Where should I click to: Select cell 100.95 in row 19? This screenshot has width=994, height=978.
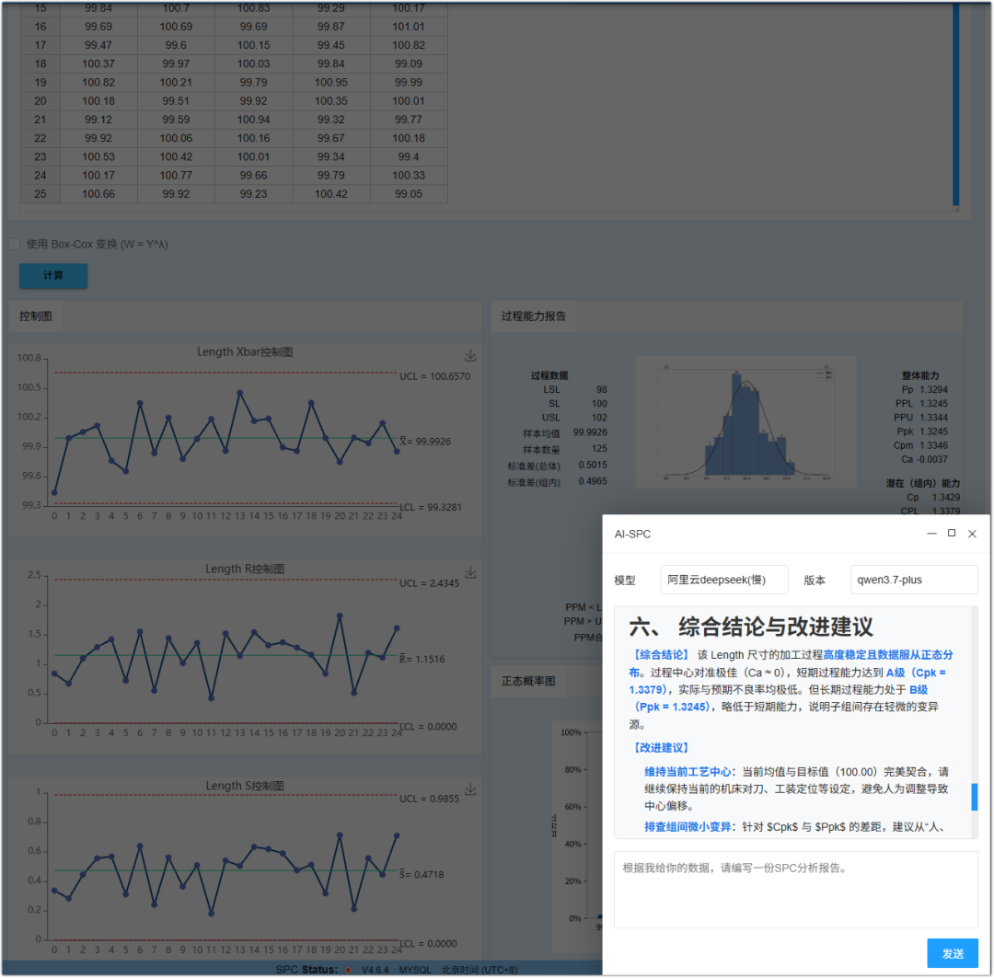331,83
